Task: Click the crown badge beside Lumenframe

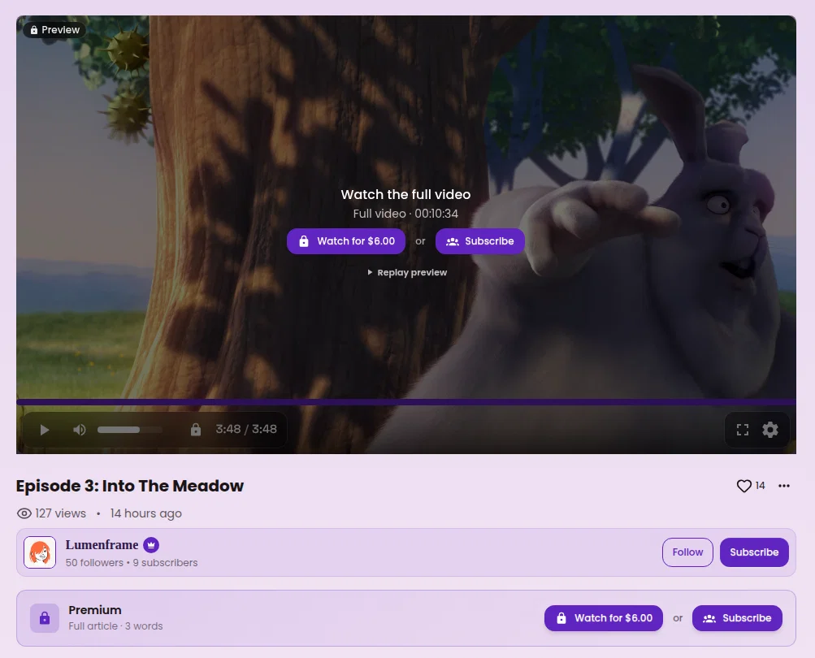Action: tap(151, 545)
